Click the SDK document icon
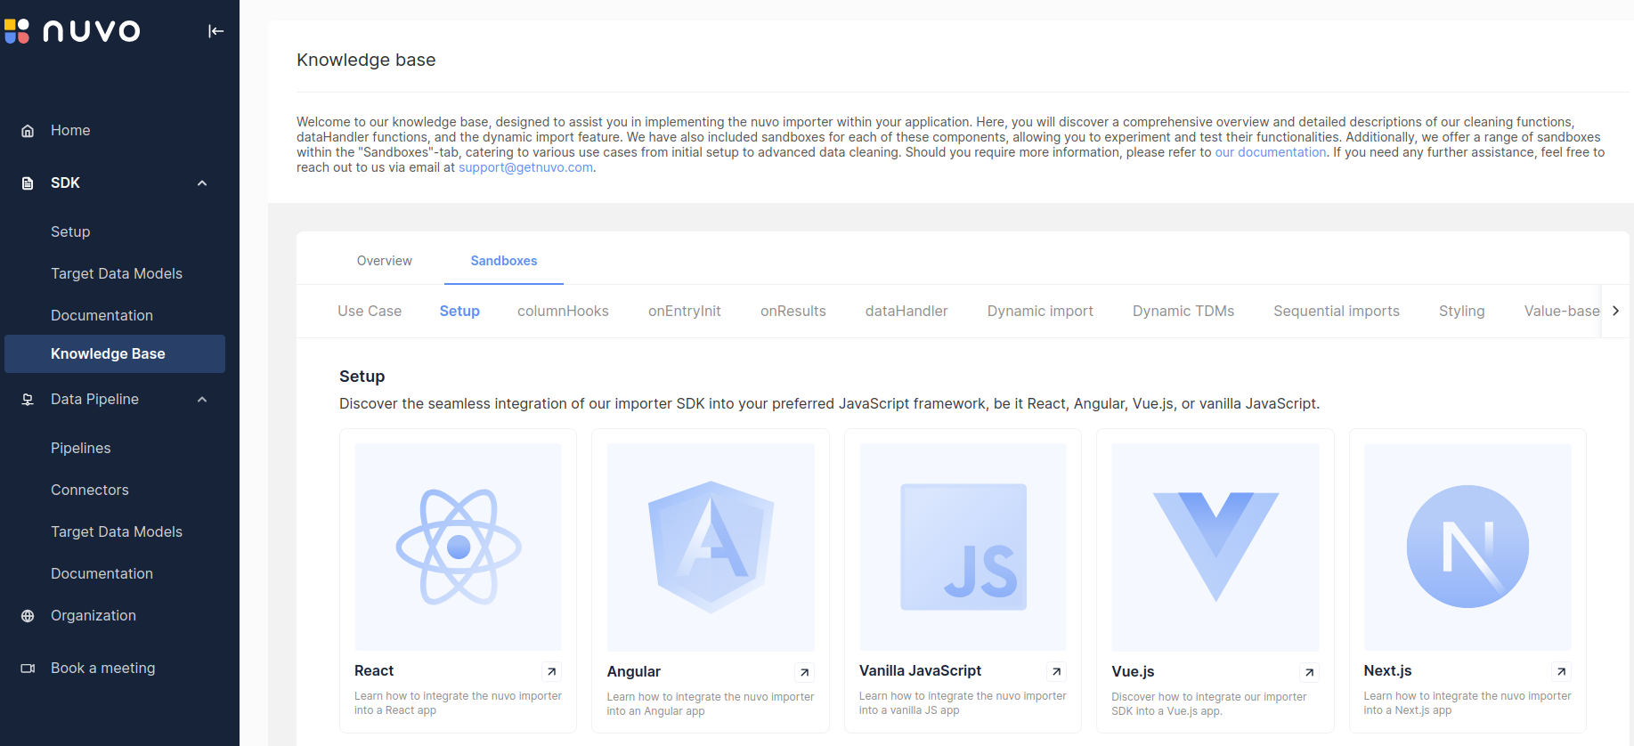Screen dimensions: 1634x746 point(28,183)
